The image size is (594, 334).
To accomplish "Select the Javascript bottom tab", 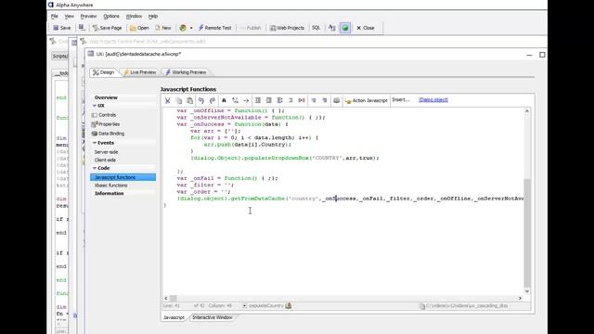I will tap(174, 317).
